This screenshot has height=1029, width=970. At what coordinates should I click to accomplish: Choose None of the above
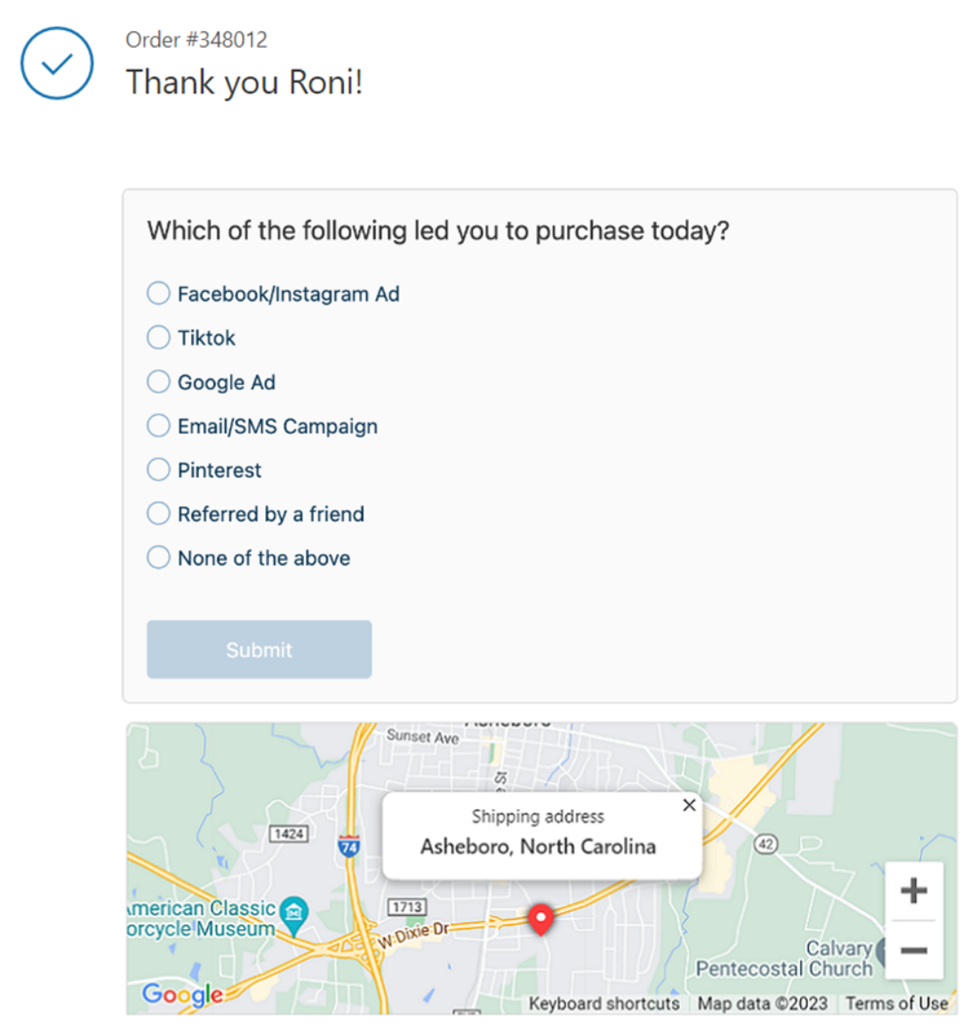248,557
